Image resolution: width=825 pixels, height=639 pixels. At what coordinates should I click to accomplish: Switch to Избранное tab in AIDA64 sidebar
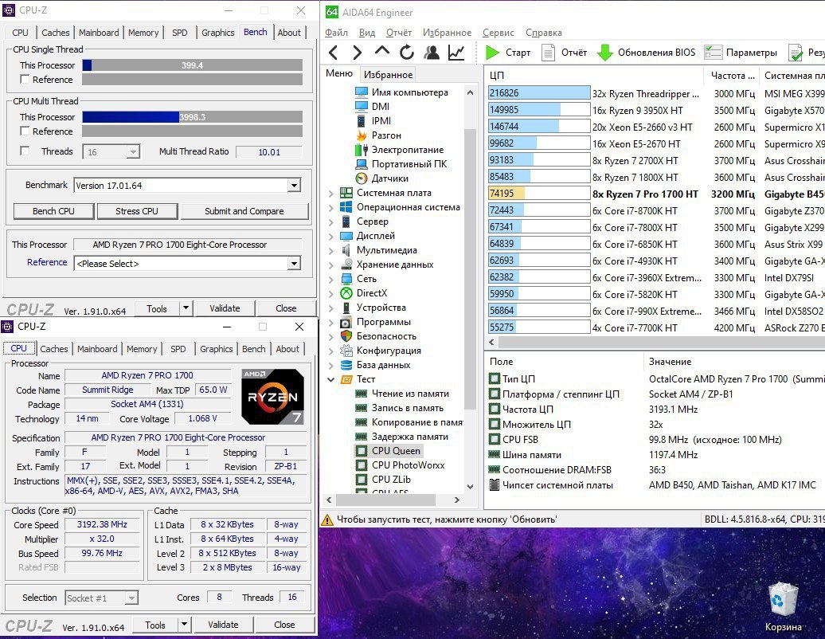(389, 75)
